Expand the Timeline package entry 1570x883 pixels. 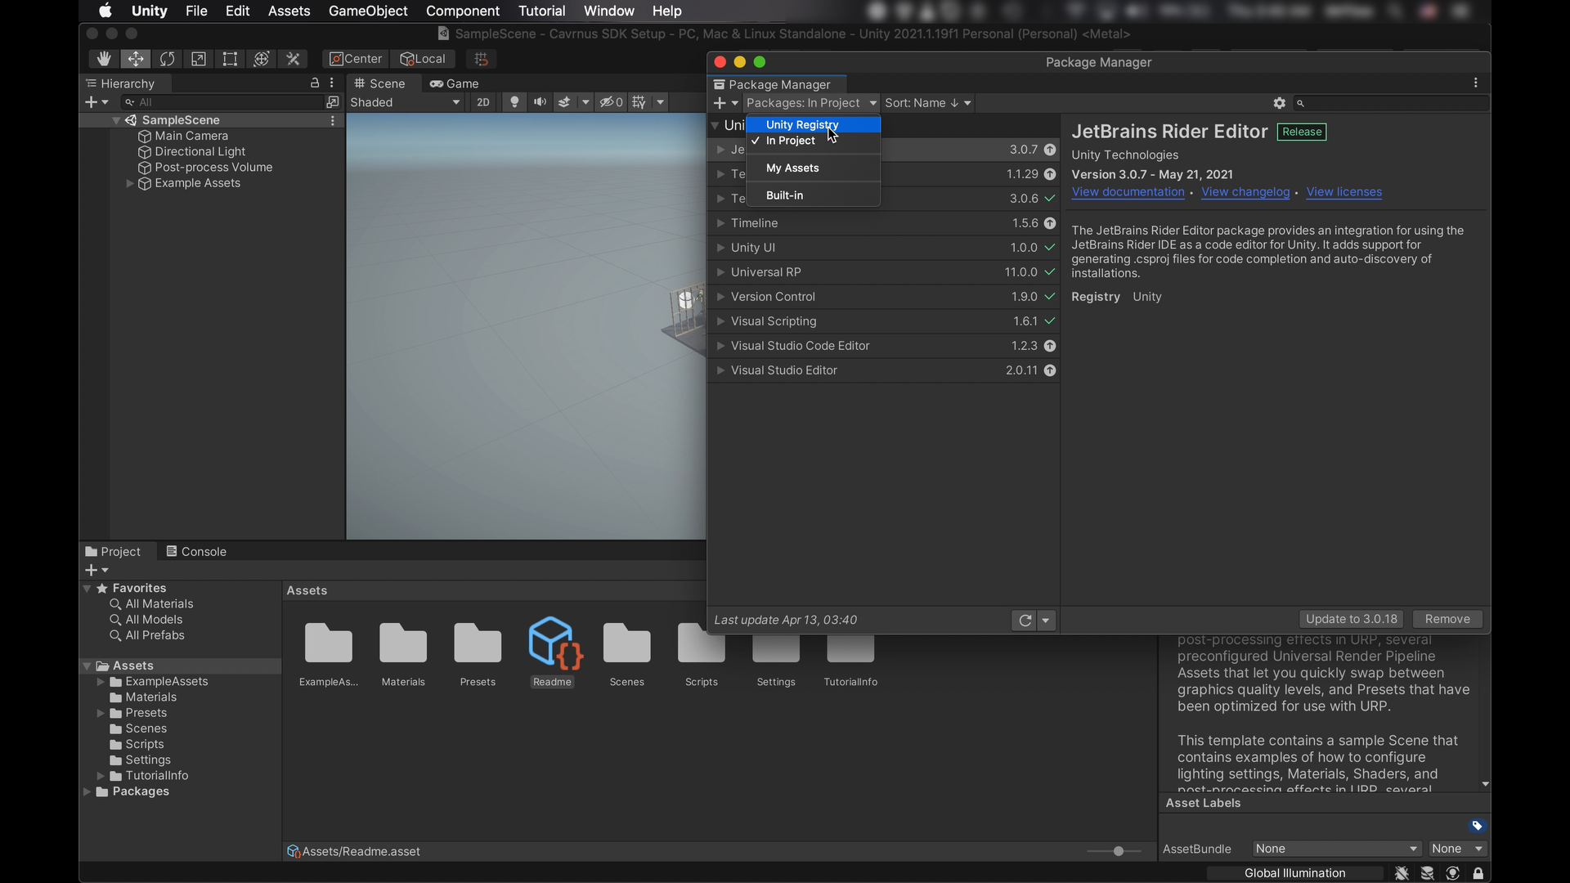[x=720, y=223]
